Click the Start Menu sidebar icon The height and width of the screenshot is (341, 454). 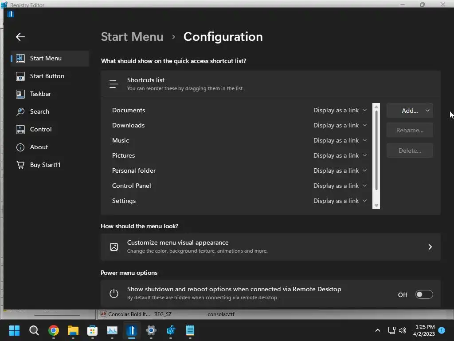(x=20, y=58)
